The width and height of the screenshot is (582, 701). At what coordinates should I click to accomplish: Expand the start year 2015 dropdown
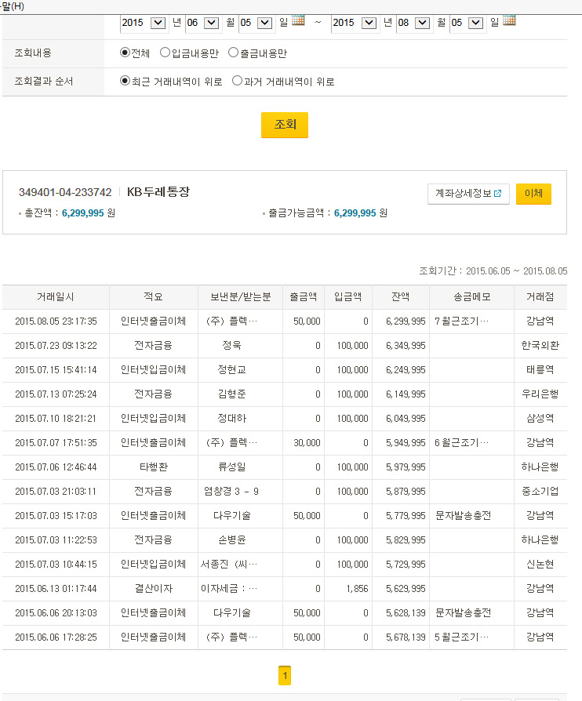tap(158, 23)
